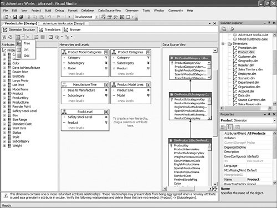
Task: Open the Dimension menu
Action: pos(132,11)
